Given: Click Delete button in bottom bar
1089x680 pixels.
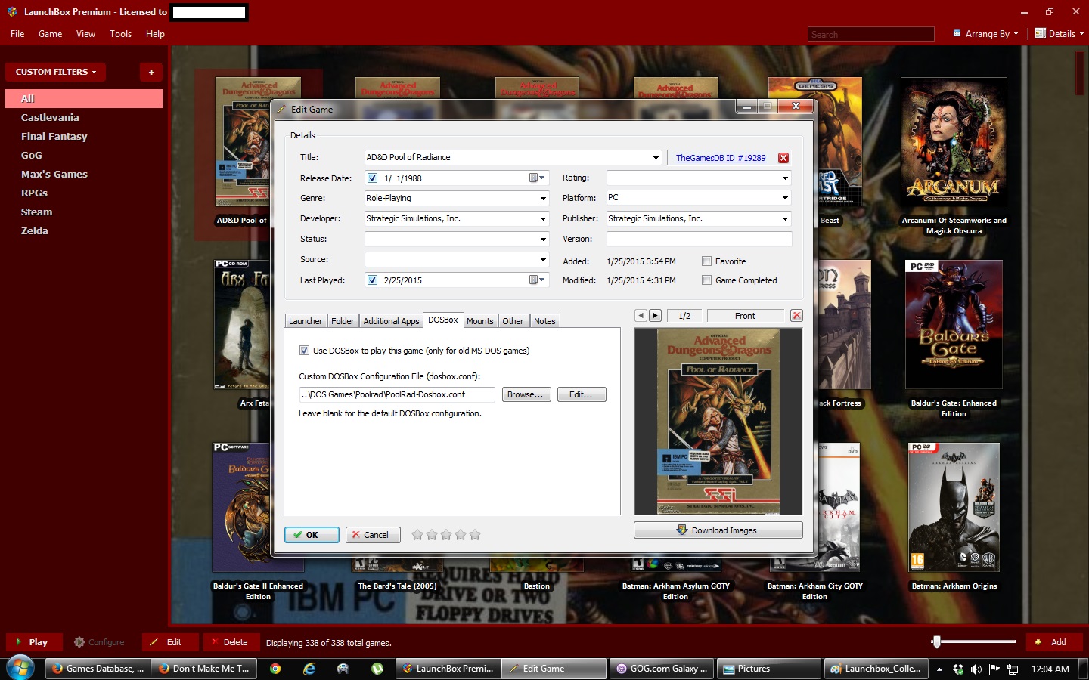Looking at the screenshot, I should pyautogui.click(x=231, y=642).
